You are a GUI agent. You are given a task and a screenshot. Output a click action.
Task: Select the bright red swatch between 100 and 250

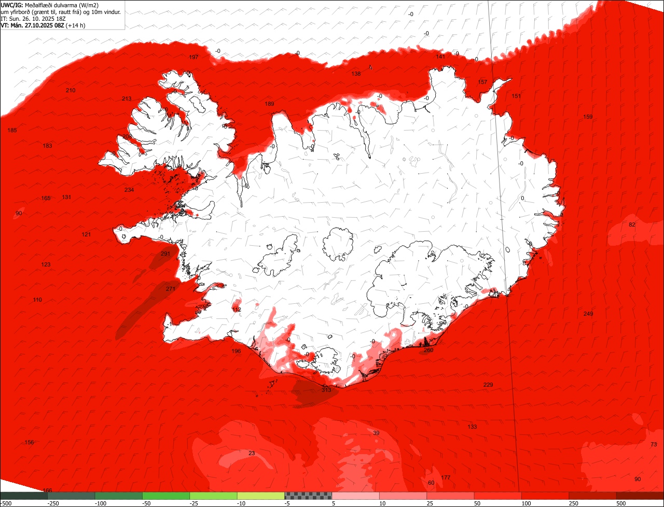(x=545, y=496)
